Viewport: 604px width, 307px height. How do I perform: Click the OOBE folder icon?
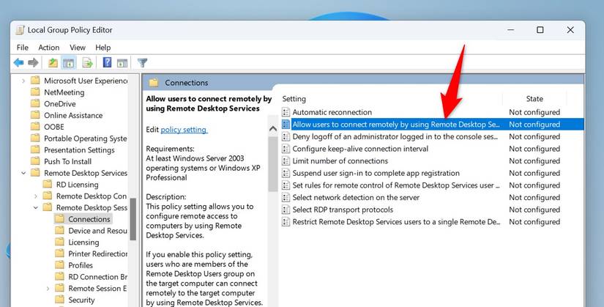pos(35,127)
